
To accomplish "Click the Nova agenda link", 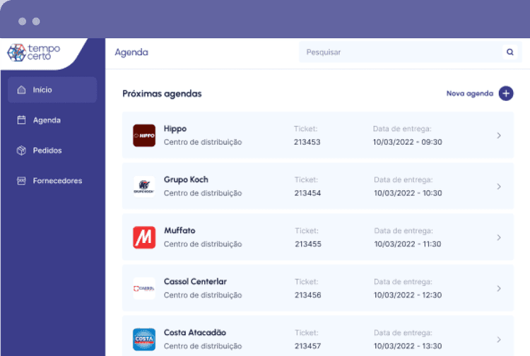I will (x=470, y=93).
